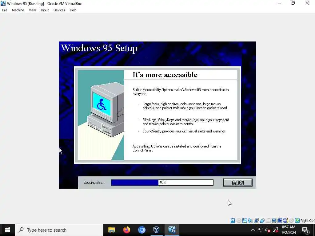Click the display monitor status icon

274,221
